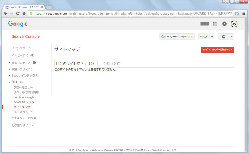249x154 pixels.
Task: Click the browser forward arrow
Action: coord(12,13)
